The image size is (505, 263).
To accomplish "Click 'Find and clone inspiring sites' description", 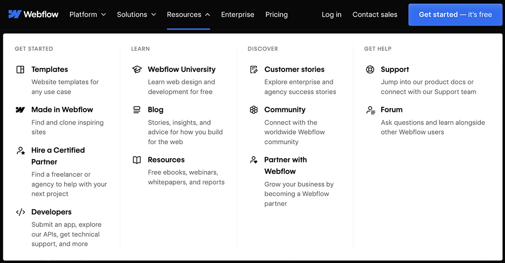I will tap(67, 128).
